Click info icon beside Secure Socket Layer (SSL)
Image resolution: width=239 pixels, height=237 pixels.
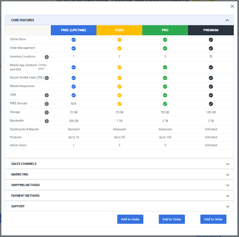[47, 78]
